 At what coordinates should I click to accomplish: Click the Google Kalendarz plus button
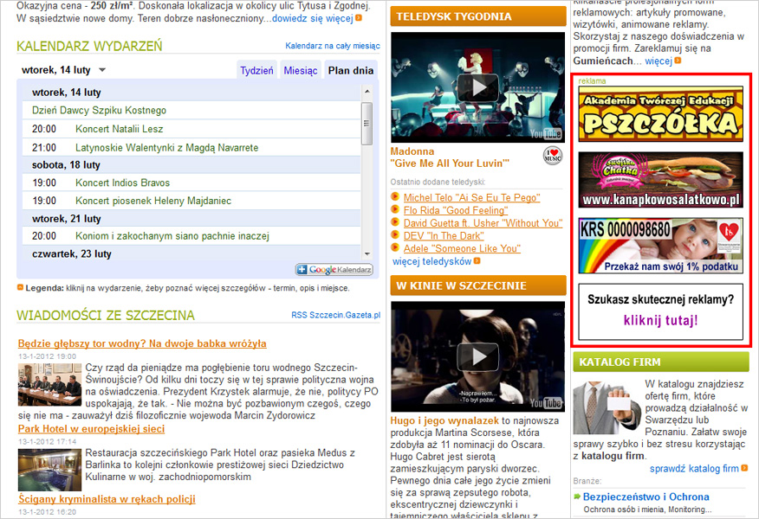click(334, 270)
